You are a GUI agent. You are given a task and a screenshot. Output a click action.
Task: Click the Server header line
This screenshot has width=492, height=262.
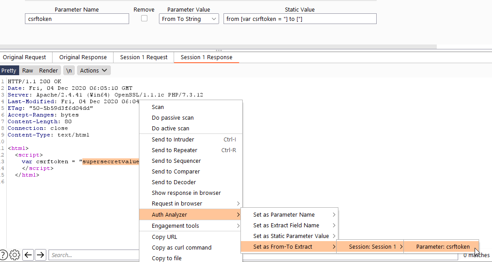(x=106, y=95)
